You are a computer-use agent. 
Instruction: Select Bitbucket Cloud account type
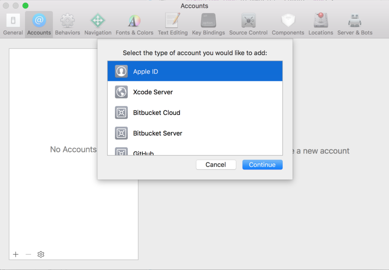195,113
